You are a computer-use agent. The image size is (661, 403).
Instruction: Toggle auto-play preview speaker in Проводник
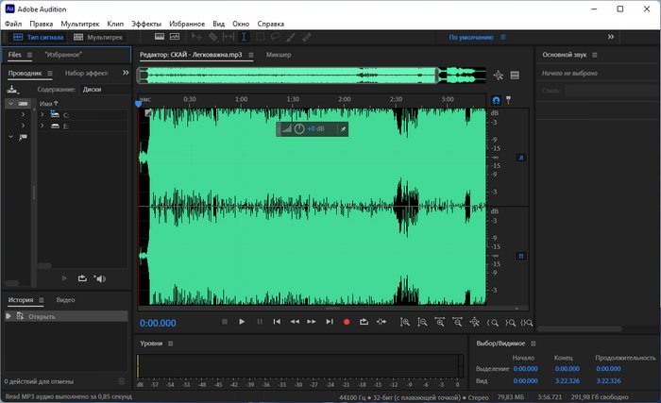coord(100,278)
